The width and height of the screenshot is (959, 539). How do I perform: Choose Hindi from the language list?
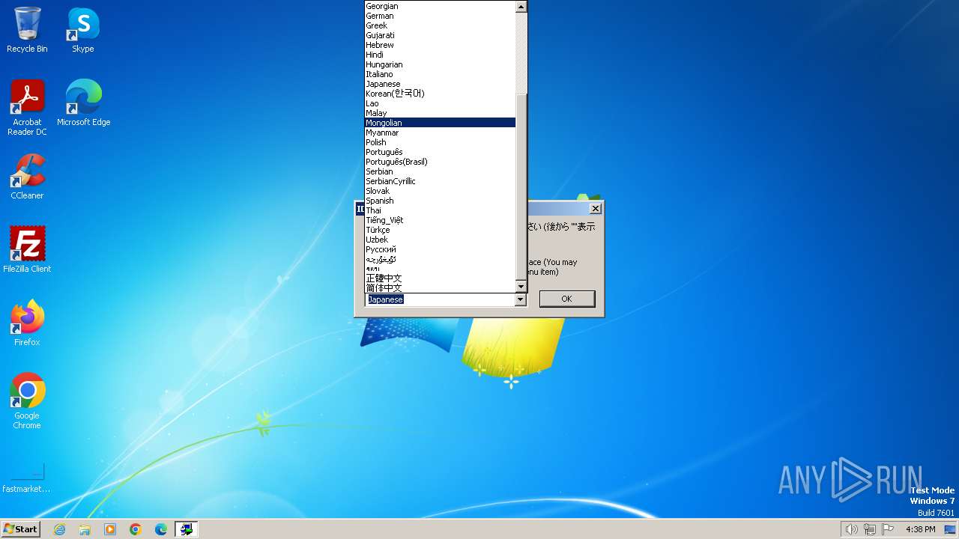point(440,55)
